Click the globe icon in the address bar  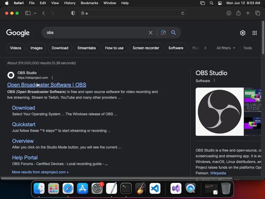point(83,13)
